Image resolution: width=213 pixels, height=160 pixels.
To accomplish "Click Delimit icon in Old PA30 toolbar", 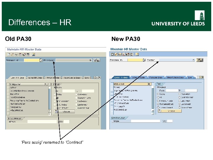I will (24, 55).
